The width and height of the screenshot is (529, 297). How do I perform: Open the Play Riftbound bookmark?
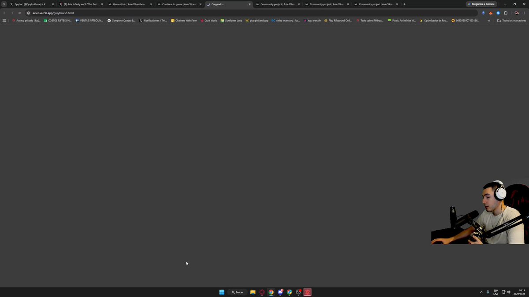pos(338,21)
